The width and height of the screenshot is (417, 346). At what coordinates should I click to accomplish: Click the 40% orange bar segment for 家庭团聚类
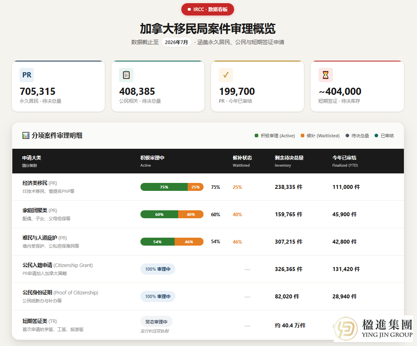click(x=191, y=214)
